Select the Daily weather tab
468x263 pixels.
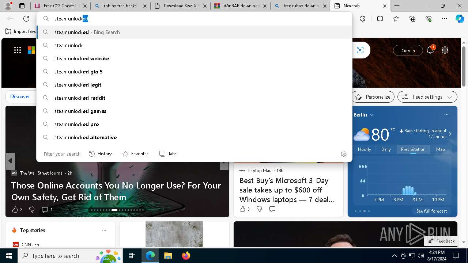pyautogui.click(x=386, y=149)
